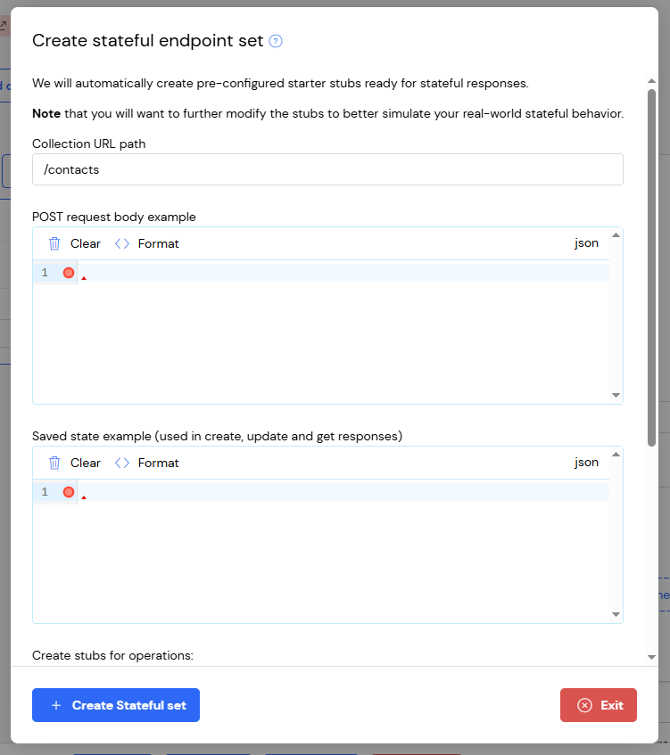Open help icon beside Create stateful endpoint set
Screen dimensions: 670x755
tap(276, 41)
